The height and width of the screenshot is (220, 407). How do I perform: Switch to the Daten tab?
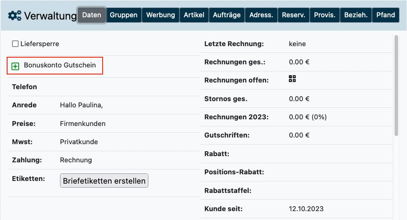(x=92, y=15)
